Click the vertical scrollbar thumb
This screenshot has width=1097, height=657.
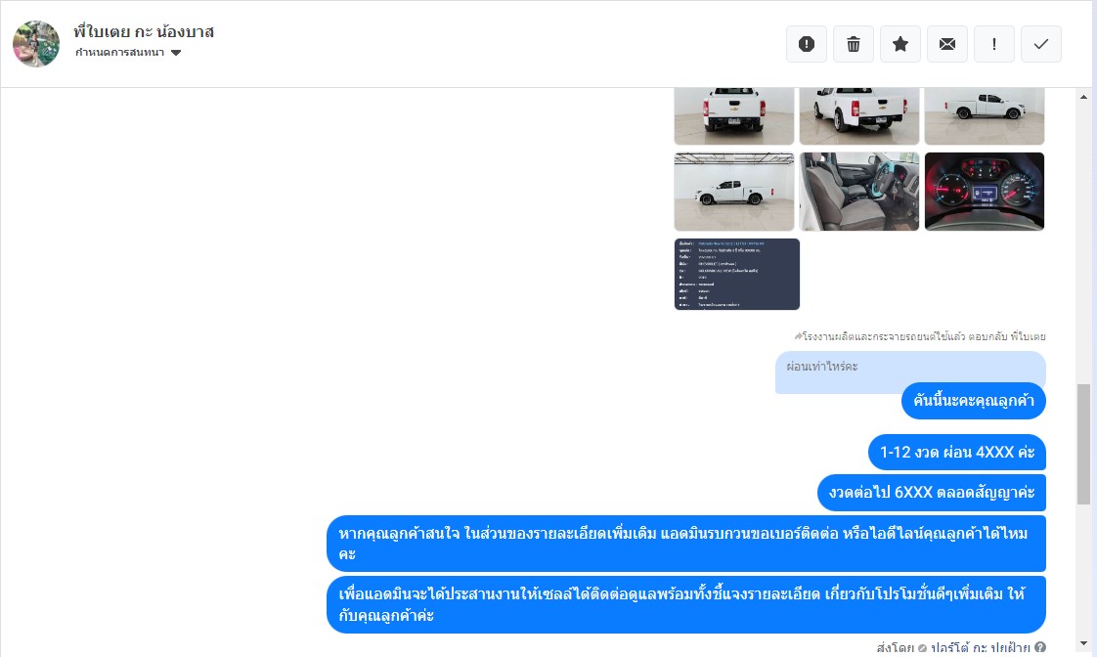point(1083,444)
